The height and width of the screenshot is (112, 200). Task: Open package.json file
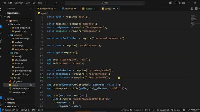(19, 92)
